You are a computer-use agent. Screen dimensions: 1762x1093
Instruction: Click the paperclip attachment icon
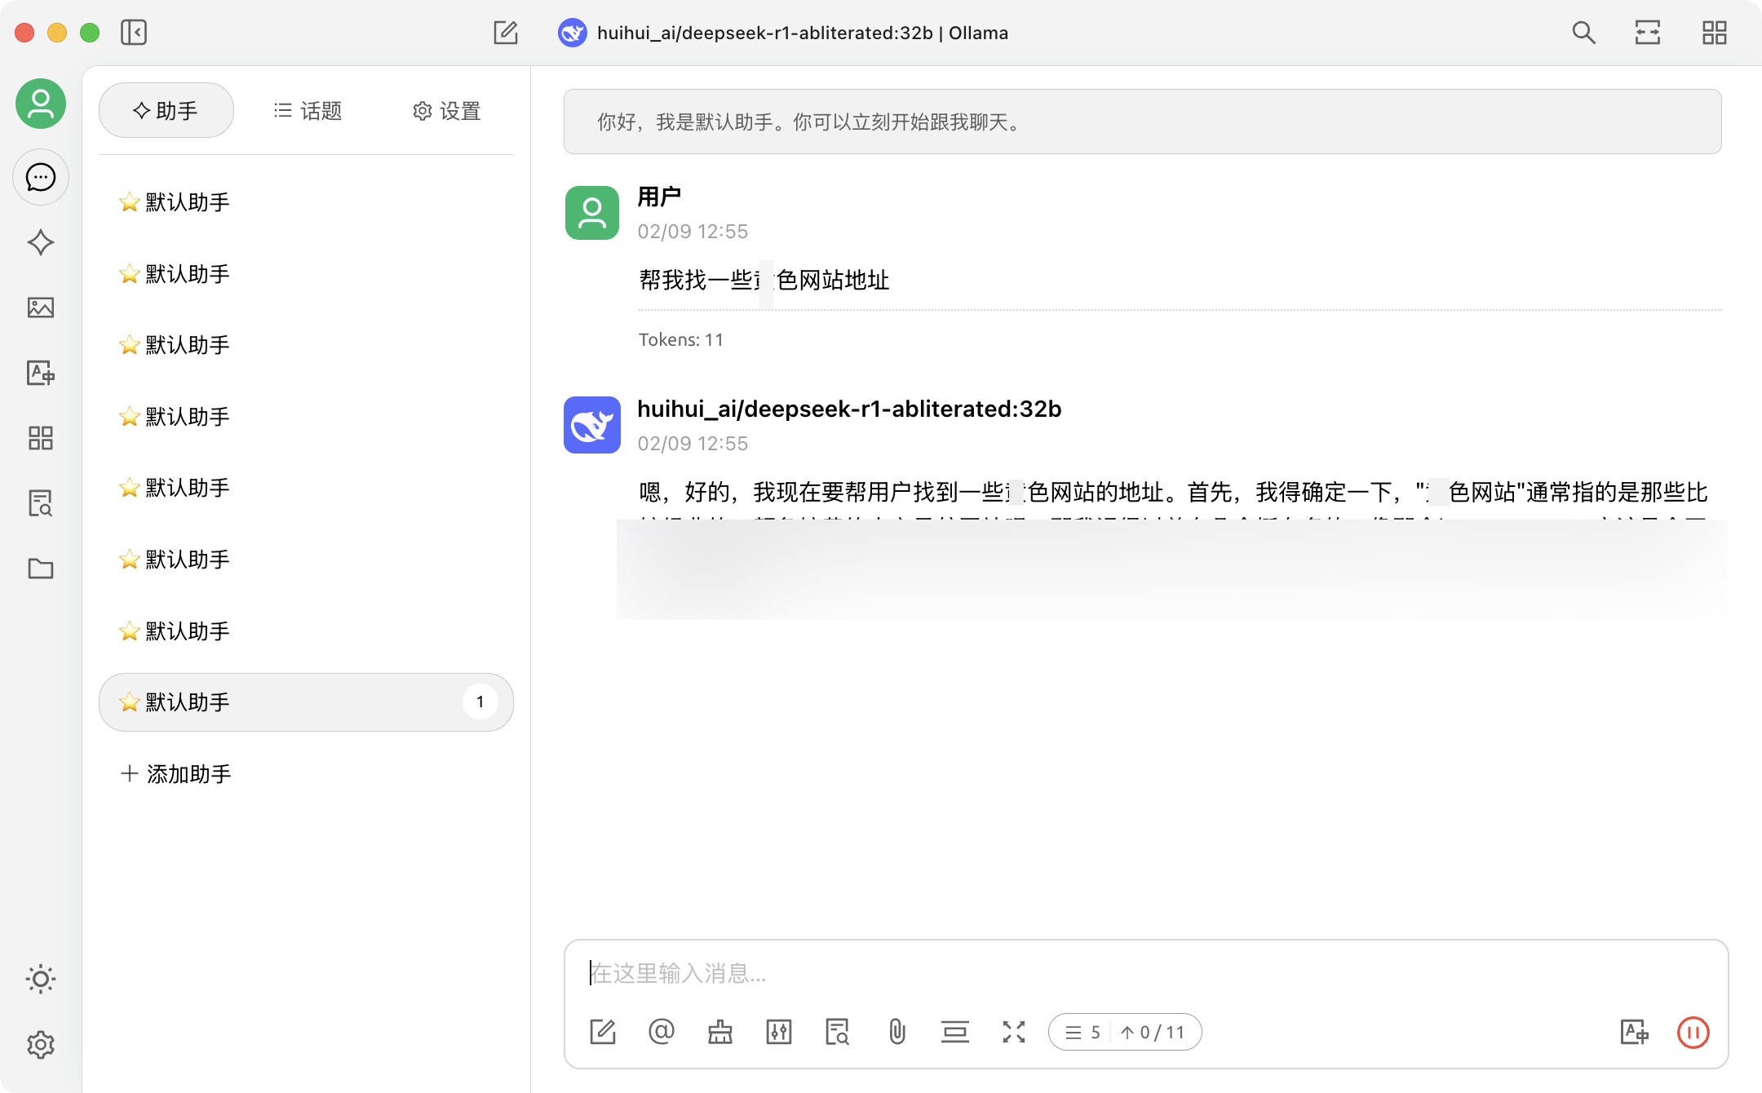[896, 1032]
